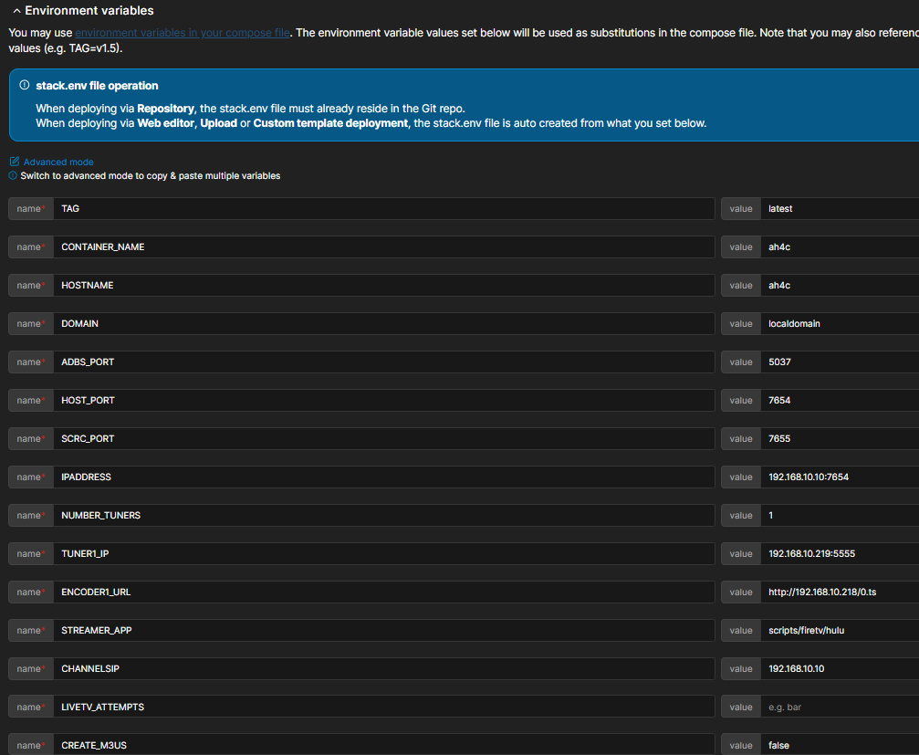Image resolution: width=919 pixels, height=755 pixels.
Task: Click the empty LIVETV_ATTEMPTS value field
Action: (840, 708)
